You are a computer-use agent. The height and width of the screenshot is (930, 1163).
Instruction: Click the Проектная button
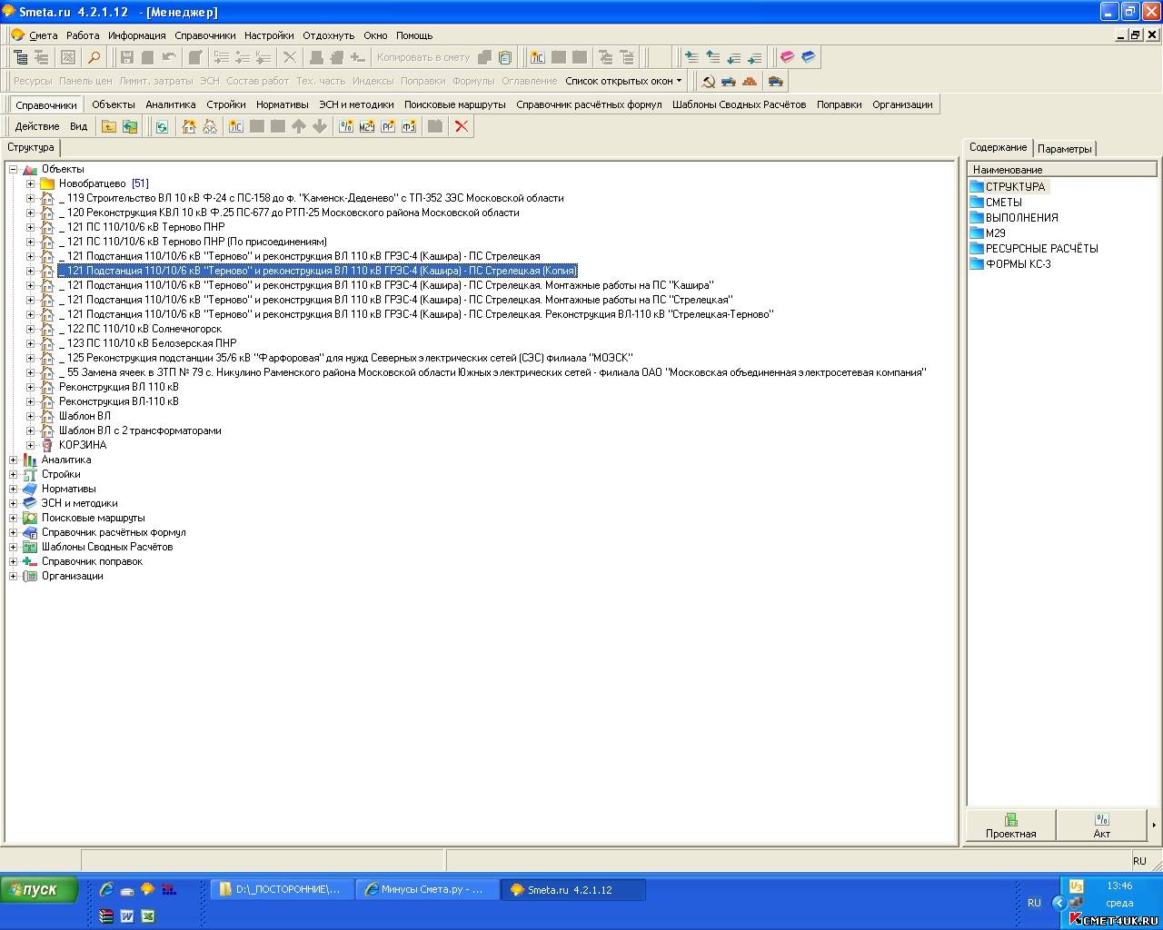pos(1011,826)
